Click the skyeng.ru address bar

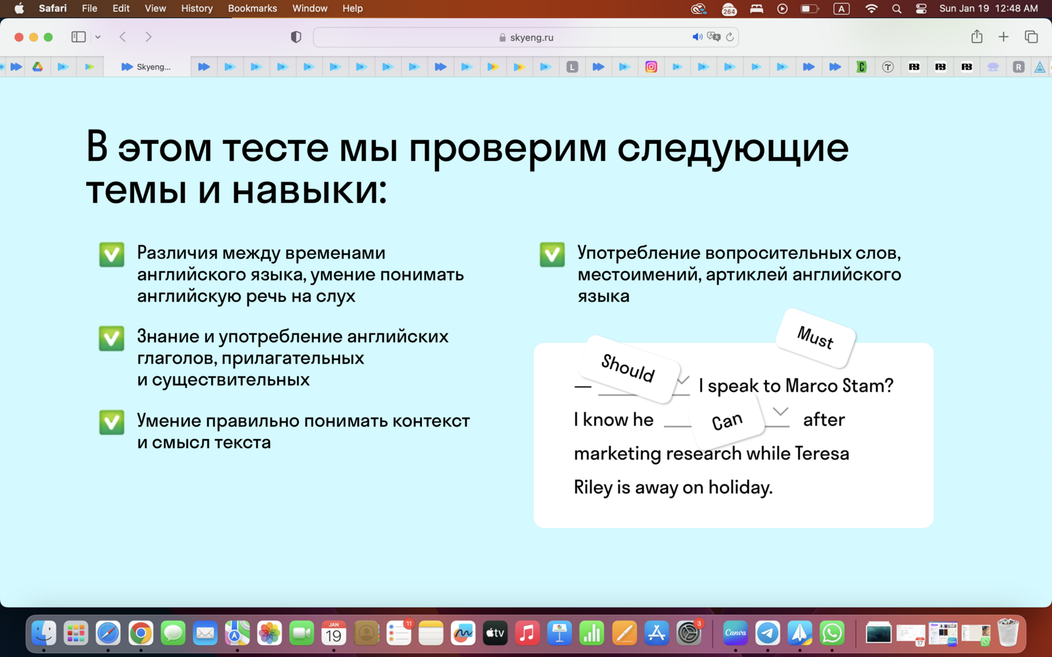click(526, 37)
